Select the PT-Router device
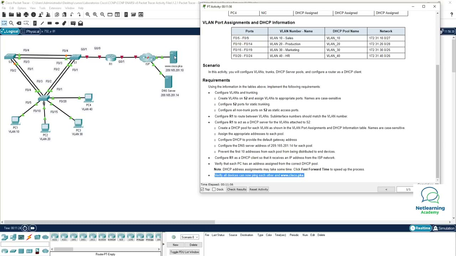The image size is (456, 256). (140, 237)
